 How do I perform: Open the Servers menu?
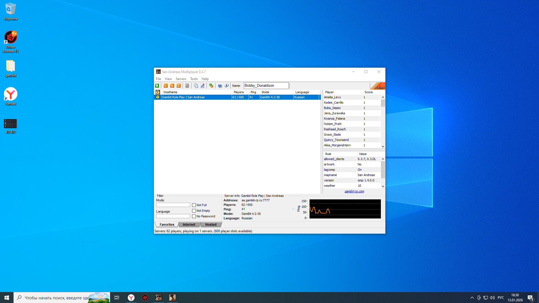pyautogui.click(x=181, y=79)
